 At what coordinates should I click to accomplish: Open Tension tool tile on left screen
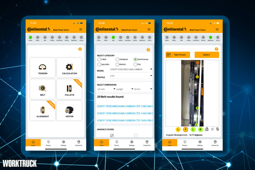42,67
